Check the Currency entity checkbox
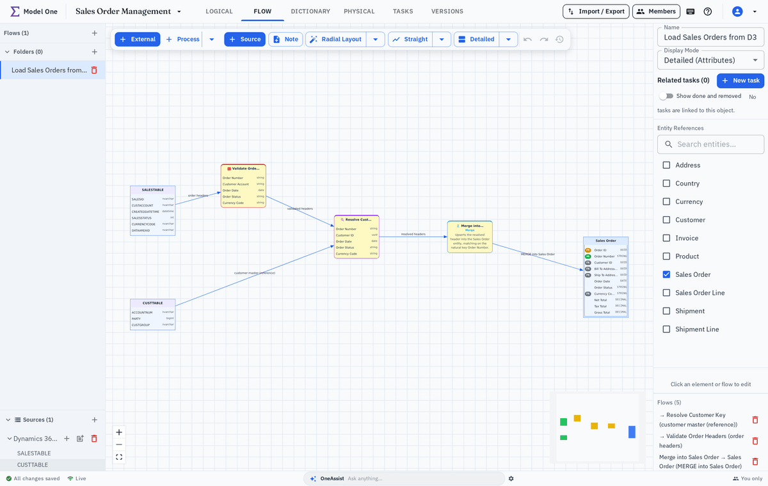The height and width of the screenshot is (486, 768). point(666,201)
